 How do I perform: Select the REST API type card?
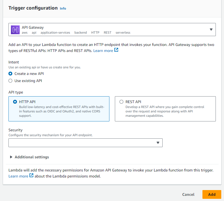coord(165,109)
